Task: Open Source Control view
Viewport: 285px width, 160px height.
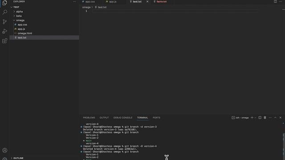Action: point(5,22)
